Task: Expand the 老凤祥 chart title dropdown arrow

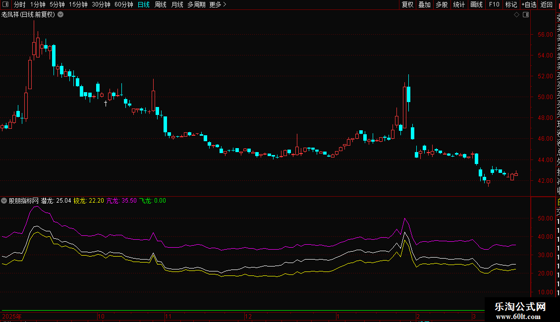Action: [x=60, y=15]
